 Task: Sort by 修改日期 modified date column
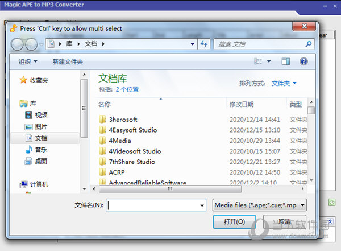coord(242,104)
